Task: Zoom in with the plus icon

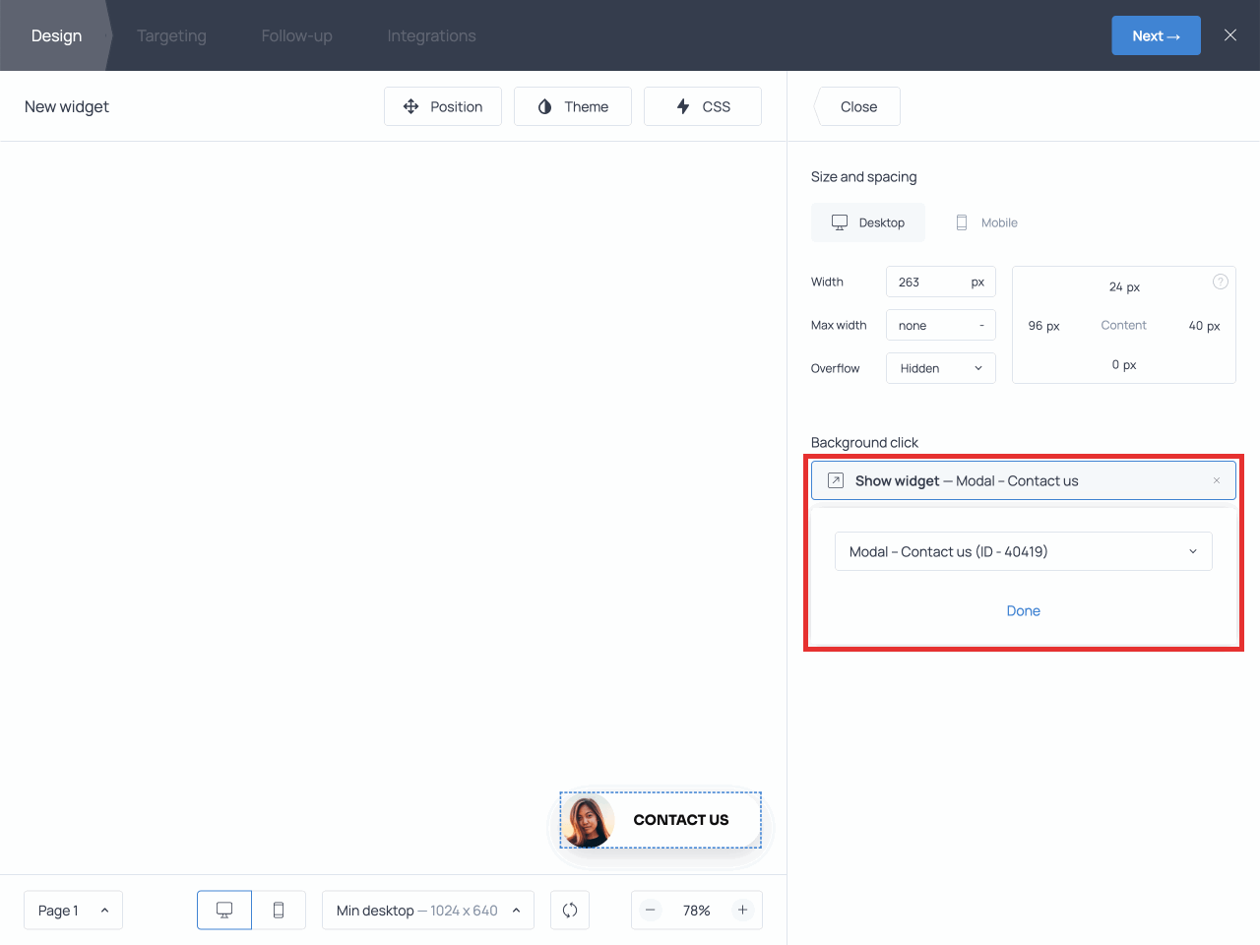Action: click(743, 911)
